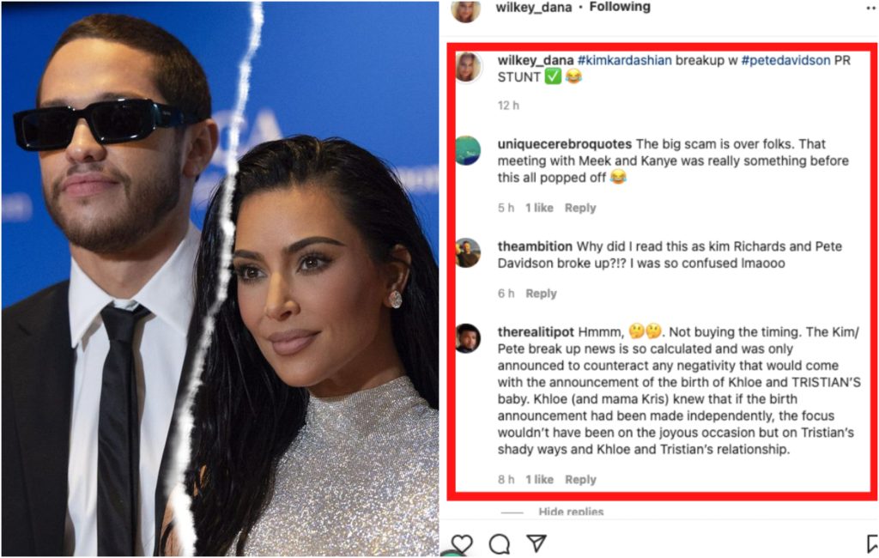
Task: Reply to uniquecerebroquotes comment
Action: 580,208
